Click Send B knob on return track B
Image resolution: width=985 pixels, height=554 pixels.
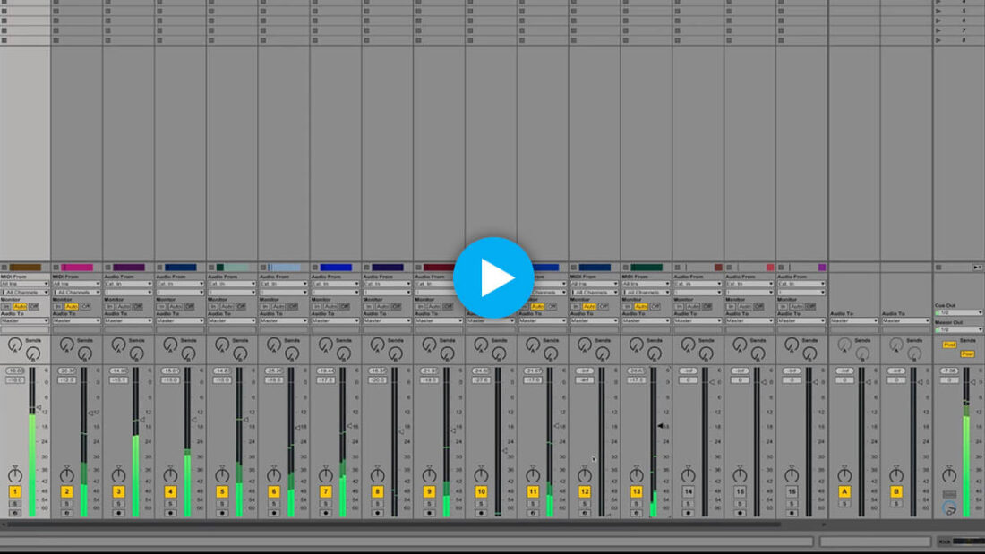914,354
